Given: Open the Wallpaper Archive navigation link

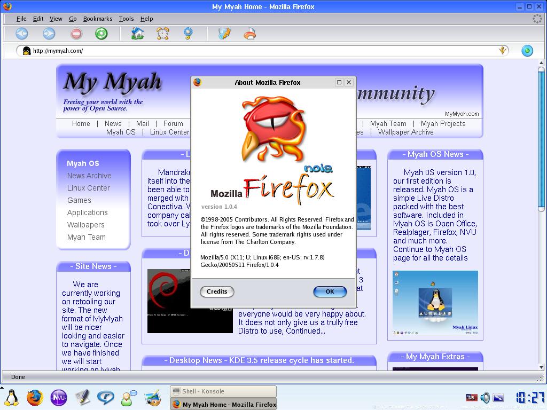Looking at the screenshot, I should coord(406,132).
